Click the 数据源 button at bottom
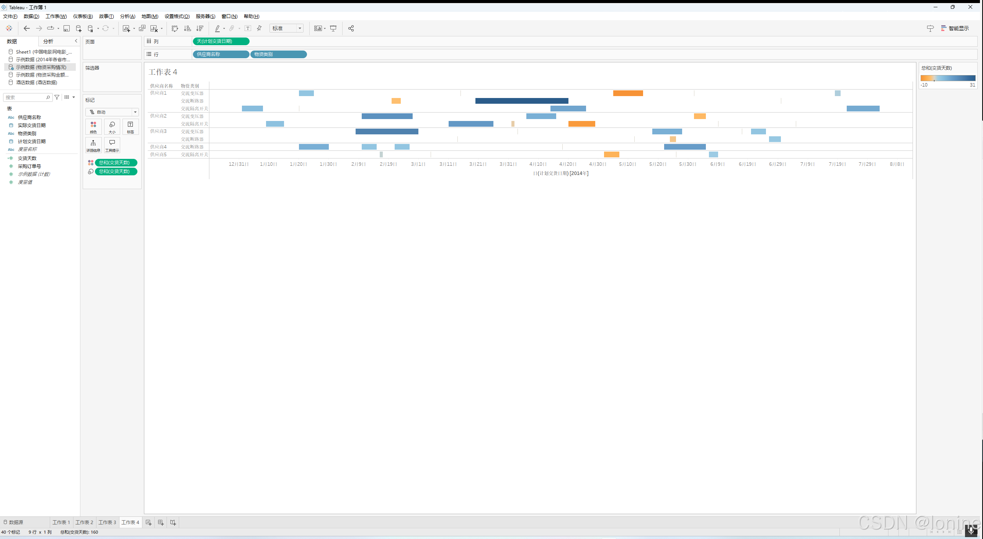Viewport: 983px width, 539px height. pos(13,522)
